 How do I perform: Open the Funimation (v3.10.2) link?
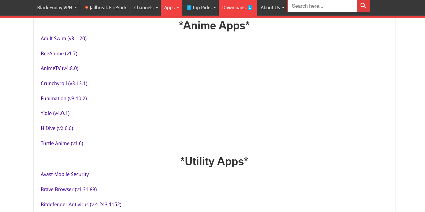pyautogui.click(x=64, y=98)
